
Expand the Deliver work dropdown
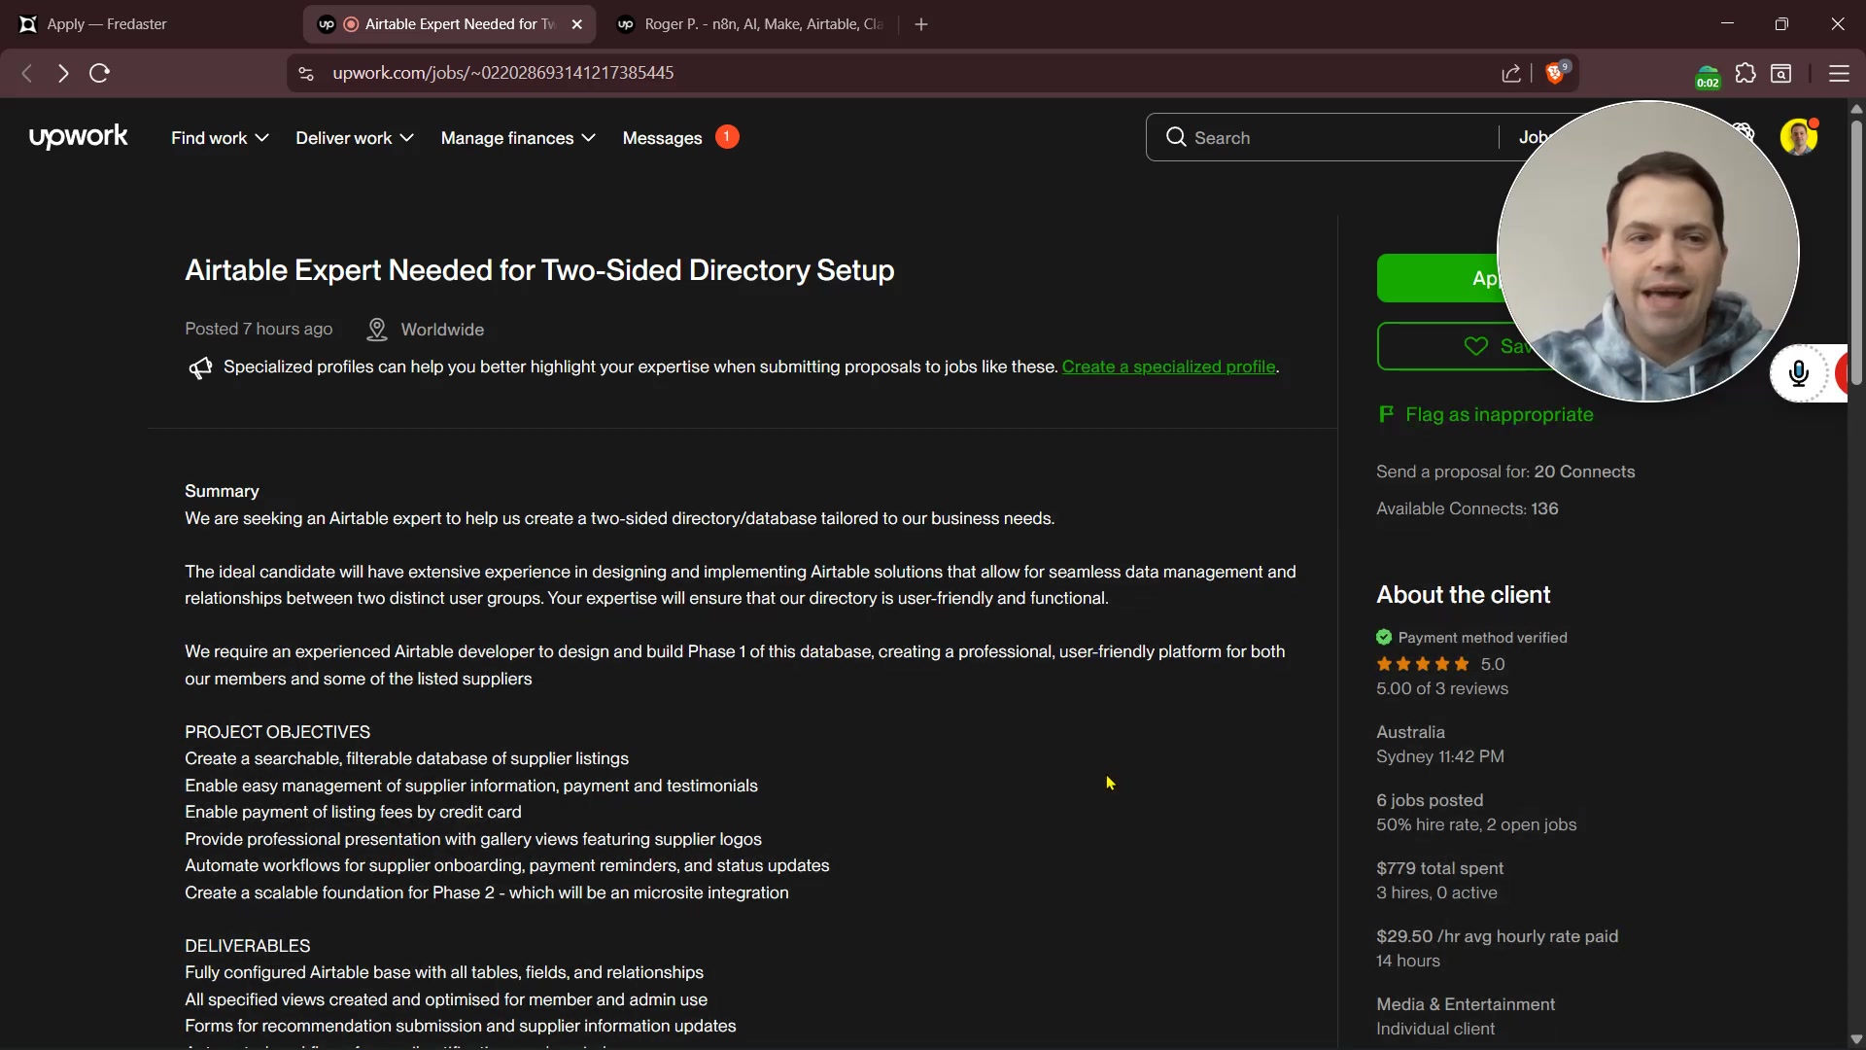[355, 138]
